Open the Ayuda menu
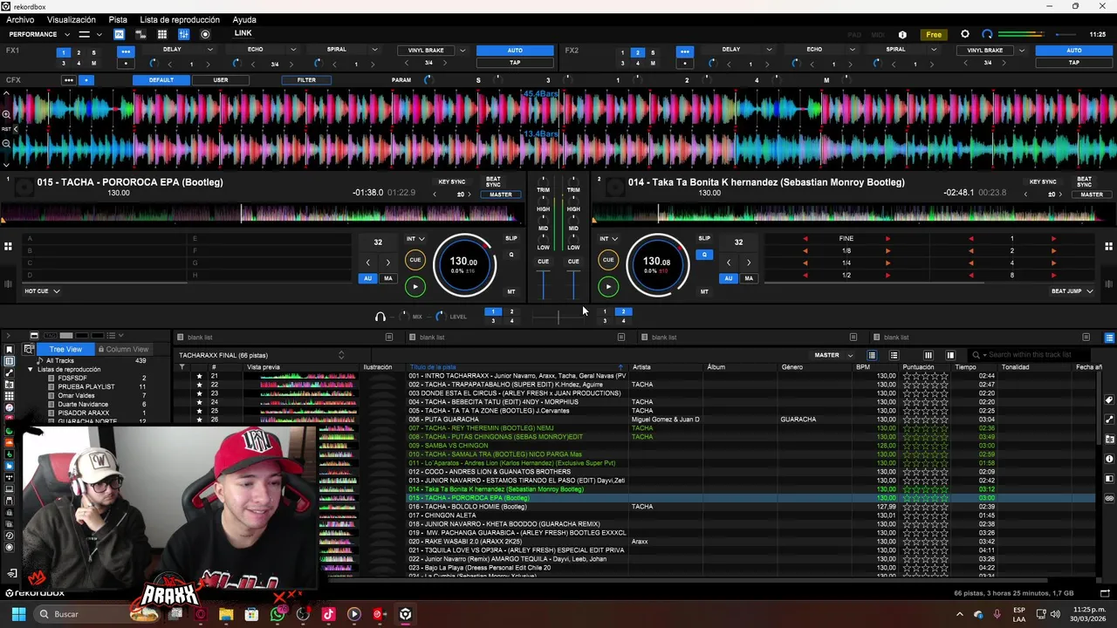The image size is (1117, 628). pos(244,19)
